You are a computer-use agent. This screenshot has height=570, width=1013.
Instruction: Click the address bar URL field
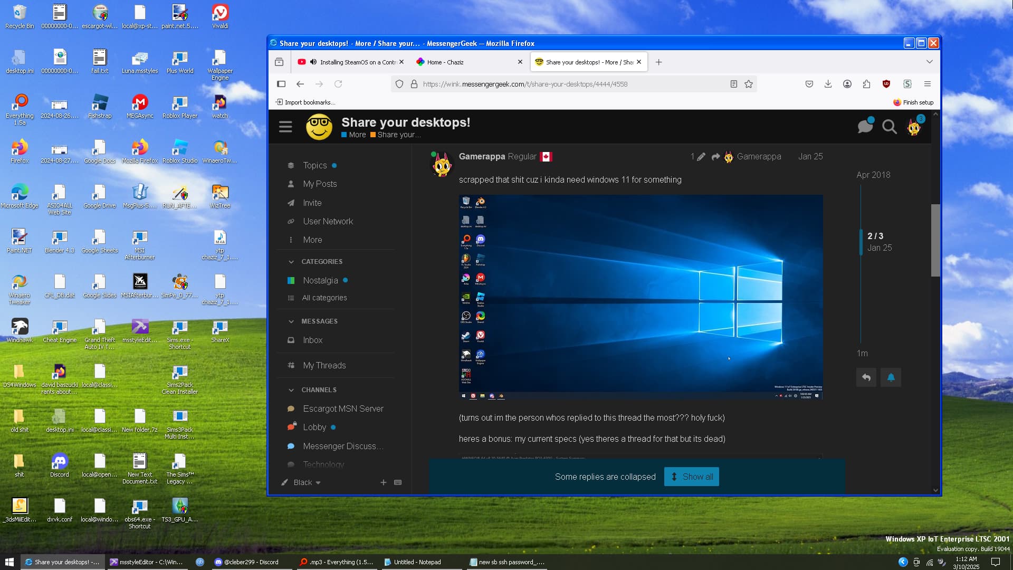(x=574, y=84)
